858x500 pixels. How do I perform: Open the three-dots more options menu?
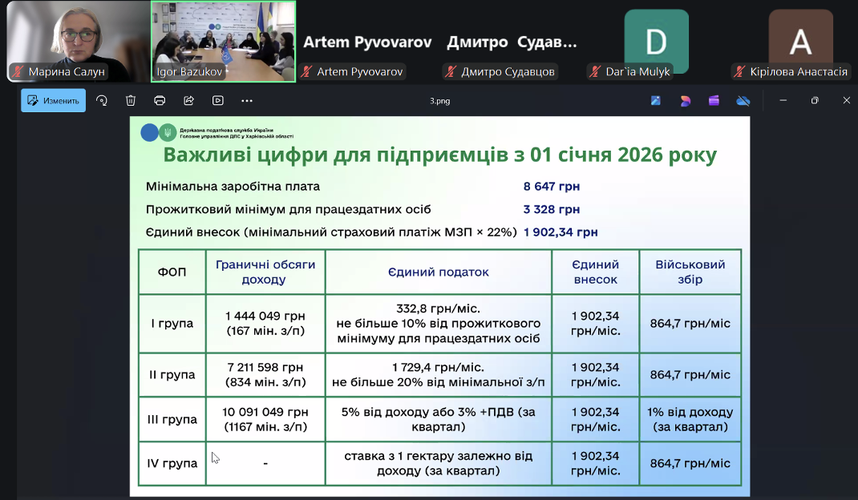(247, 100)
